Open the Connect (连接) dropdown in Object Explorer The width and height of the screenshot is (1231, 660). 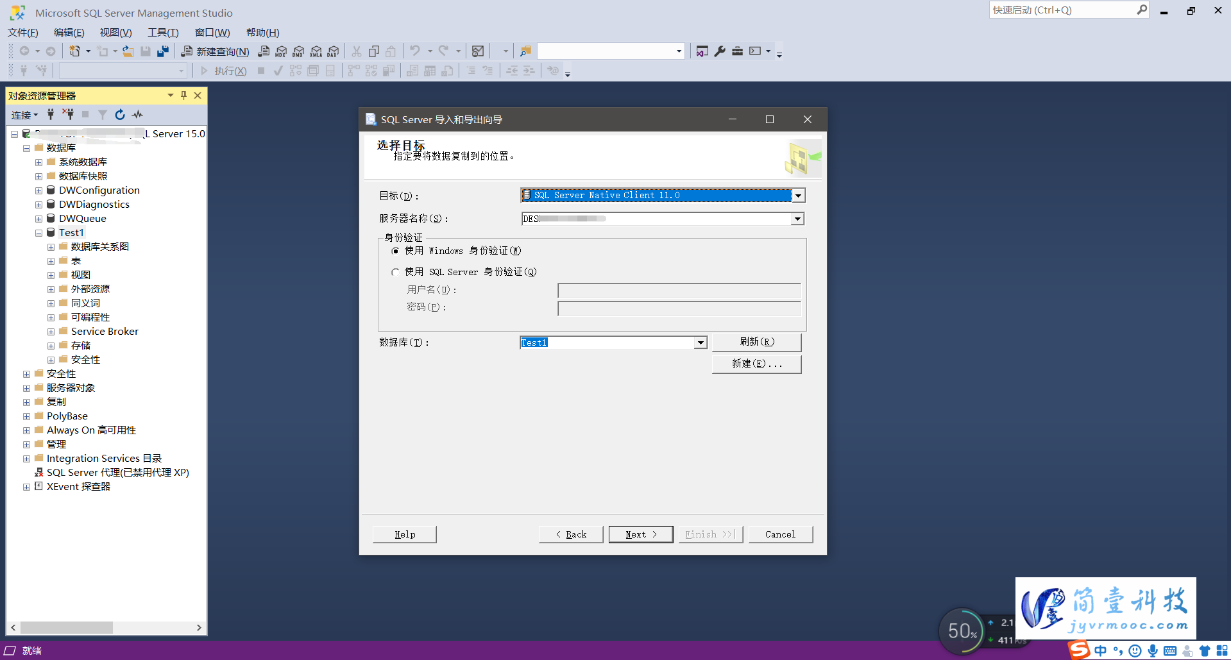[25, 115]
